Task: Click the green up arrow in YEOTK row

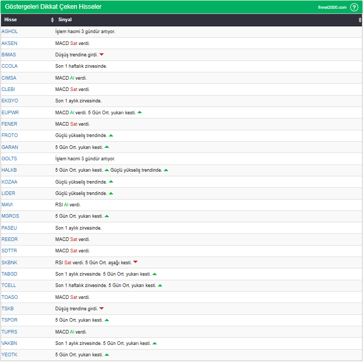Action: click(x=107, y=355)
